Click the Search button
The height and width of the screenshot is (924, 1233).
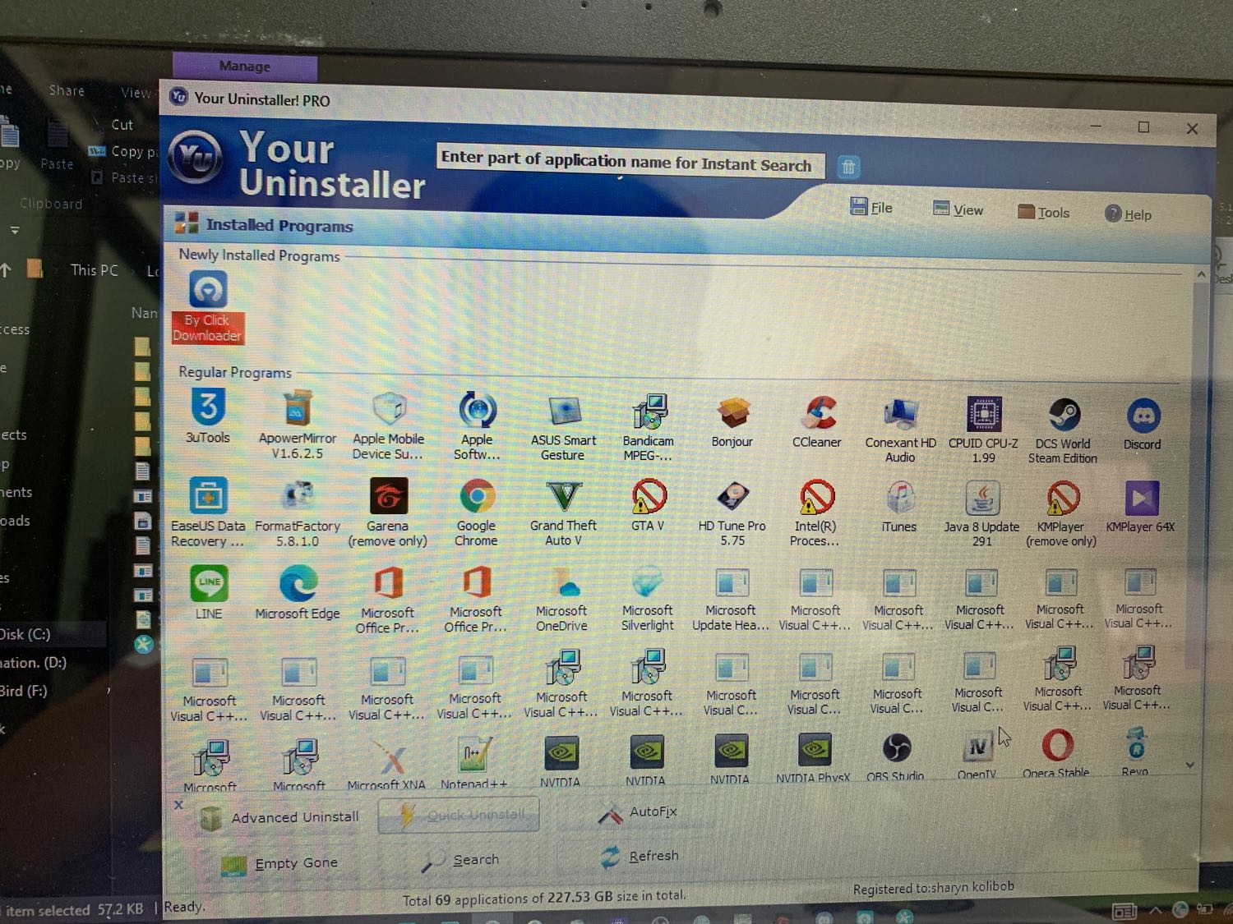[x=461, y=860]
